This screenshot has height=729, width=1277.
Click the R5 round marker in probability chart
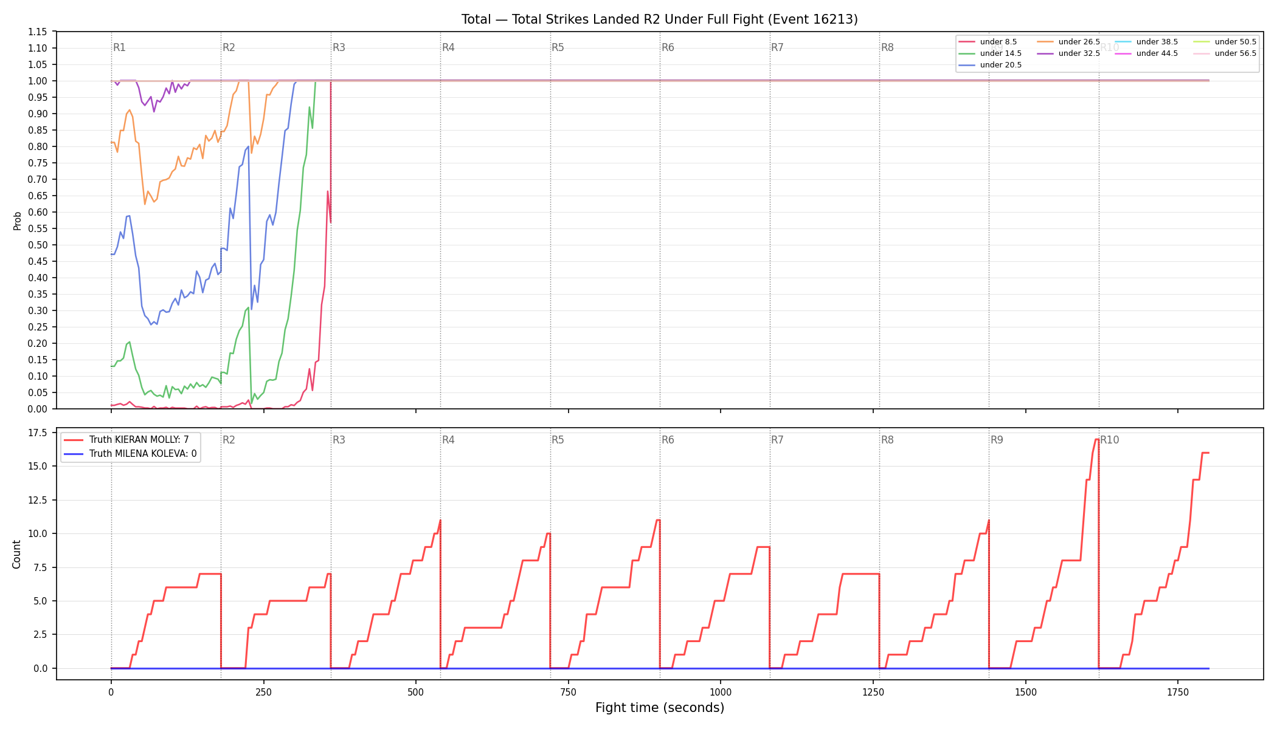point(558,47)
